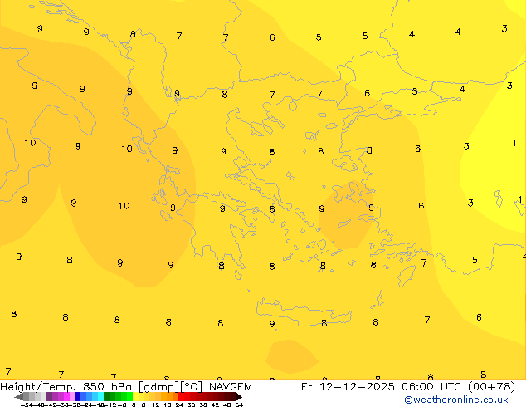
Task: Pick the bright red swatch at 24
Action: 181,396
